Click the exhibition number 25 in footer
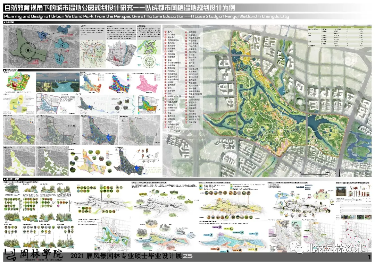Screen dimensions: 375x265 click(x=187, y=256)
